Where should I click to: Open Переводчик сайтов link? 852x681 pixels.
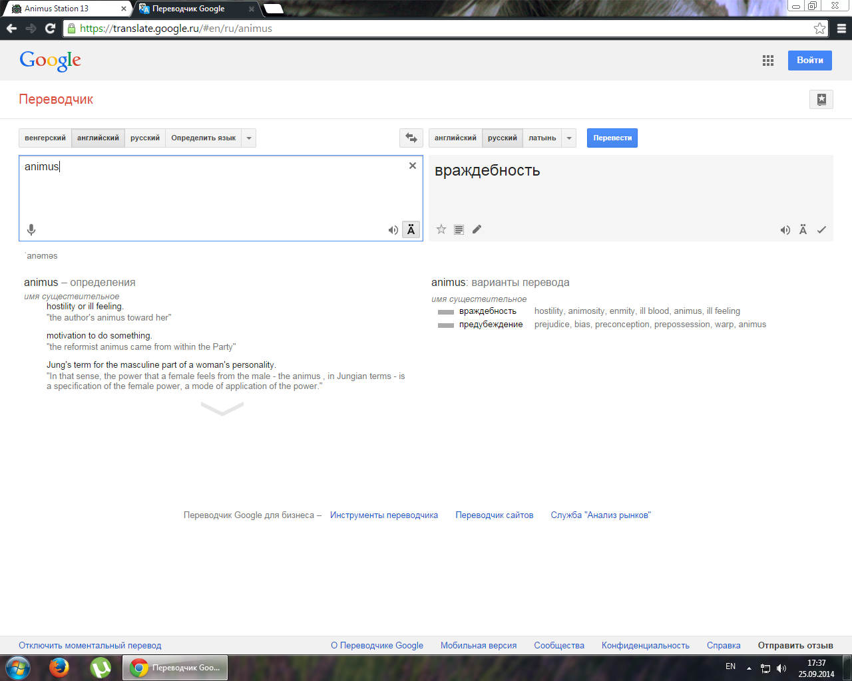click(x=495, y=515)
